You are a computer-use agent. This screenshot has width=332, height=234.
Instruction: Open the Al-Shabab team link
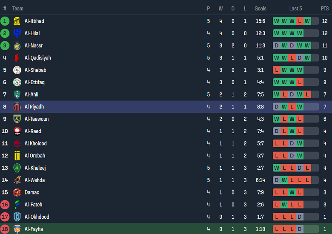(35, 70)
